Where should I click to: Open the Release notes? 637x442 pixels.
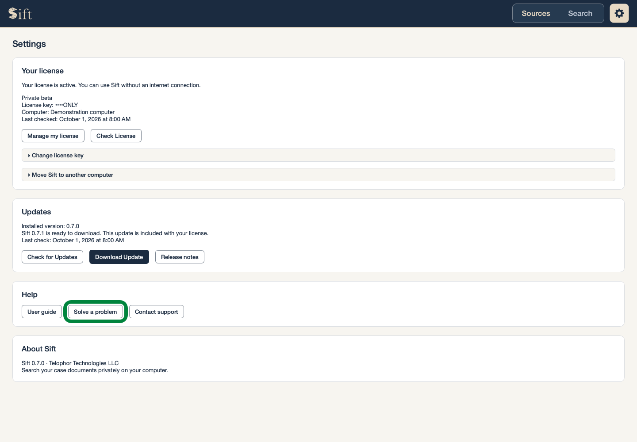[x=180, y=257]
